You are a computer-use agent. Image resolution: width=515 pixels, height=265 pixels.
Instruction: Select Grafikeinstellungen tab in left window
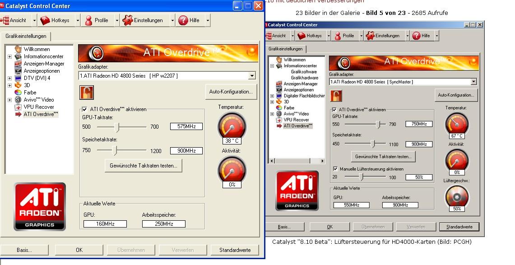click(26, 36)
